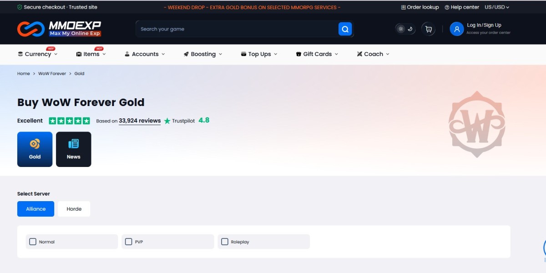Viewport: 546px width, 273px height.
Task: Click the MMOEXP logo
Action: (59, 29)
